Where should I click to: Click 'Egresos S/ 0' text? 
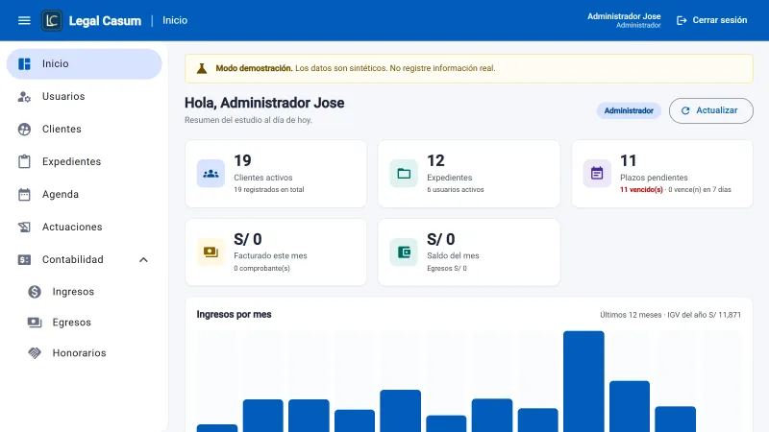click(x=446, y=268)
